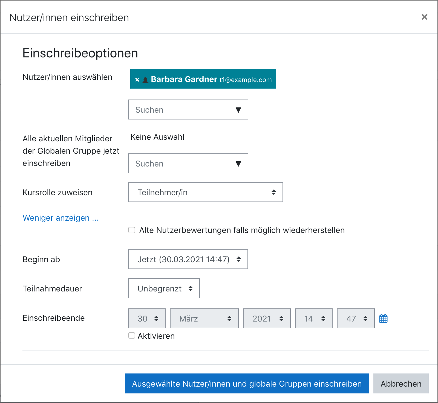
Task: Close the Nutzer/innen einschreiben dialog
Action: (x=424, y=17)
